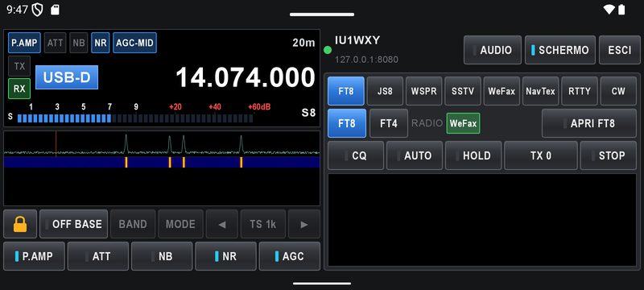Viewport: 644px width, 290px height.
Task: Enable the AUDIO toggle
Action: click(493, 50)
